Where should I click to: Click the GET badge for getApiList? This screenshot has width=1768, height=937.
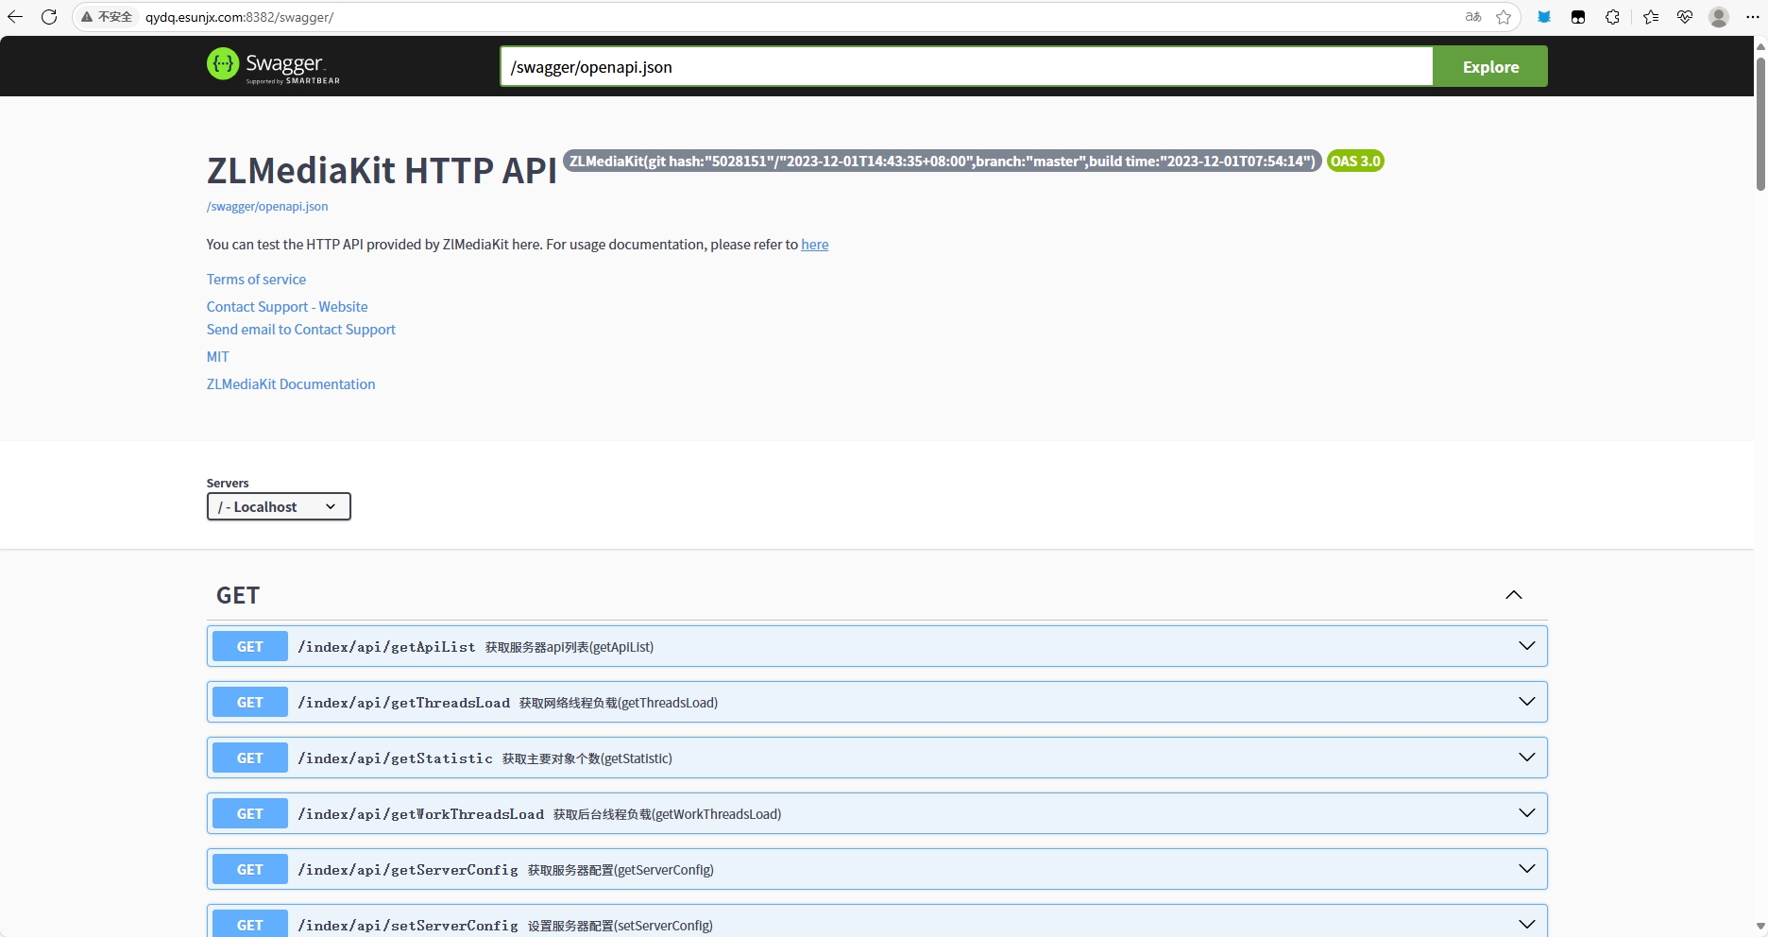tap(250, 646)
